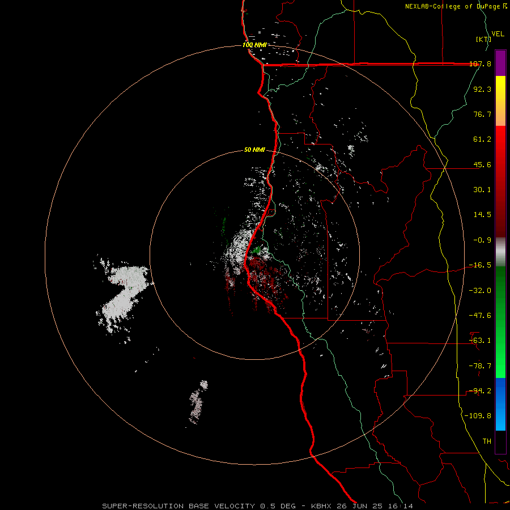Pick the black TH segment of color bar
Viewport: 510px width, 510px height.
pyautogui.click(x=500, y=442)
